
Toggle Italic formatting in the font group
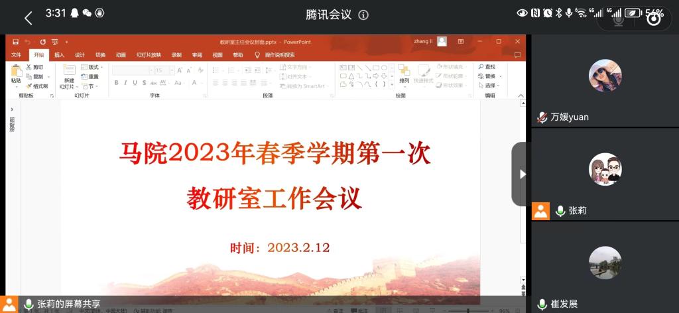click(x=125, y=83)
